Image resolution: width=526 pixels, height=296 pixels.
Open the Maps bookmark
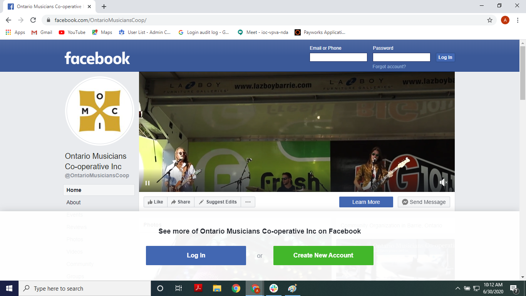(102, 32)
